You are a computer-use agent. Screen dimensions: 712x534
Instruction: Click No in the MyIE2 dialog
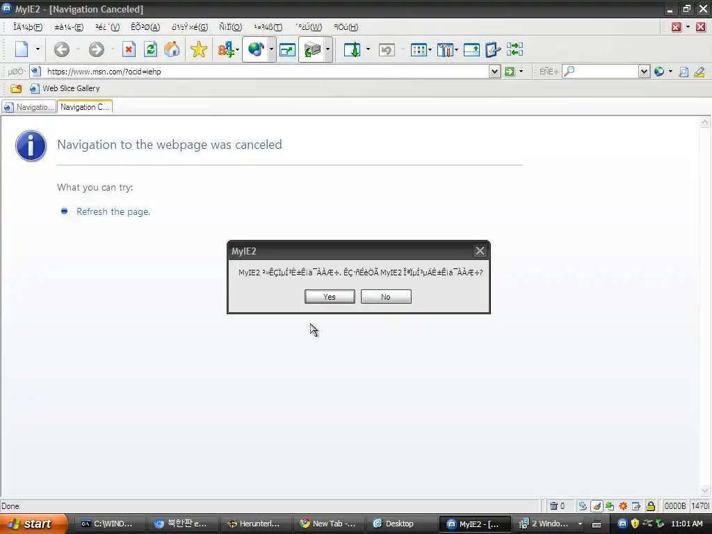coord(386,296)
